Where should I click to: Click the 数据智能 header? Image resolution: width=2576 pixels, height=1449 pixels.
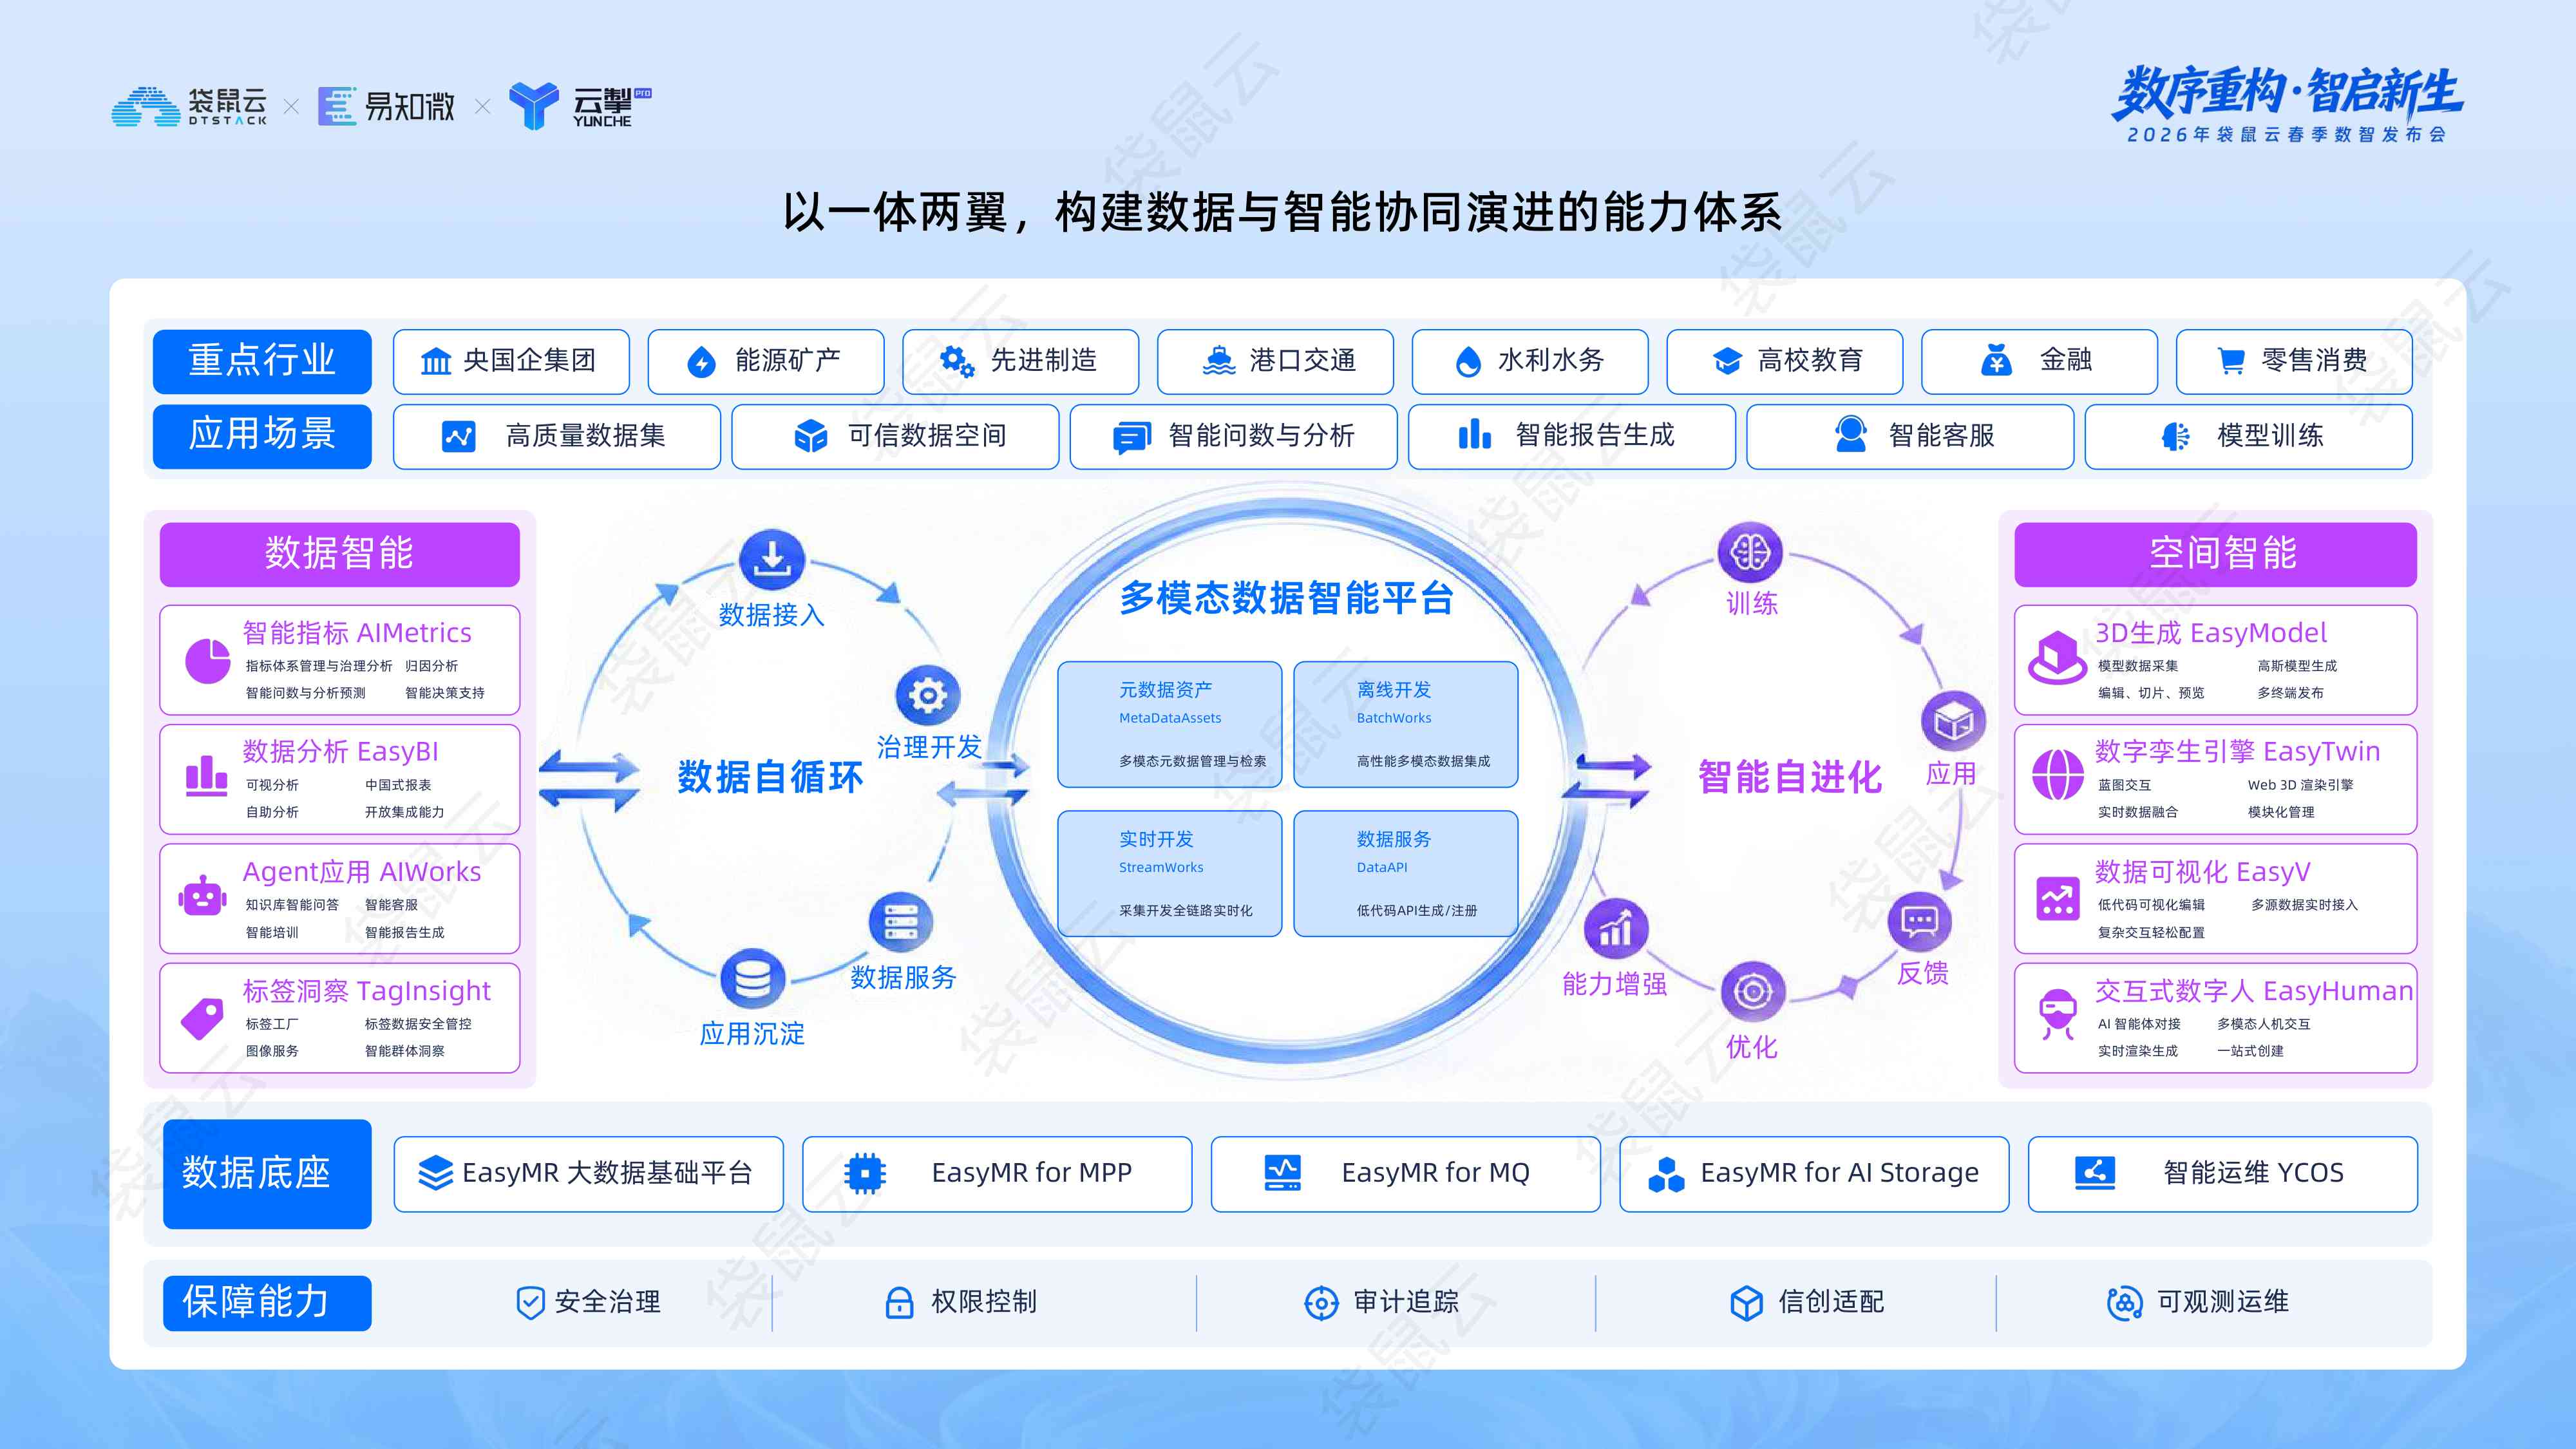pos(340,554)
